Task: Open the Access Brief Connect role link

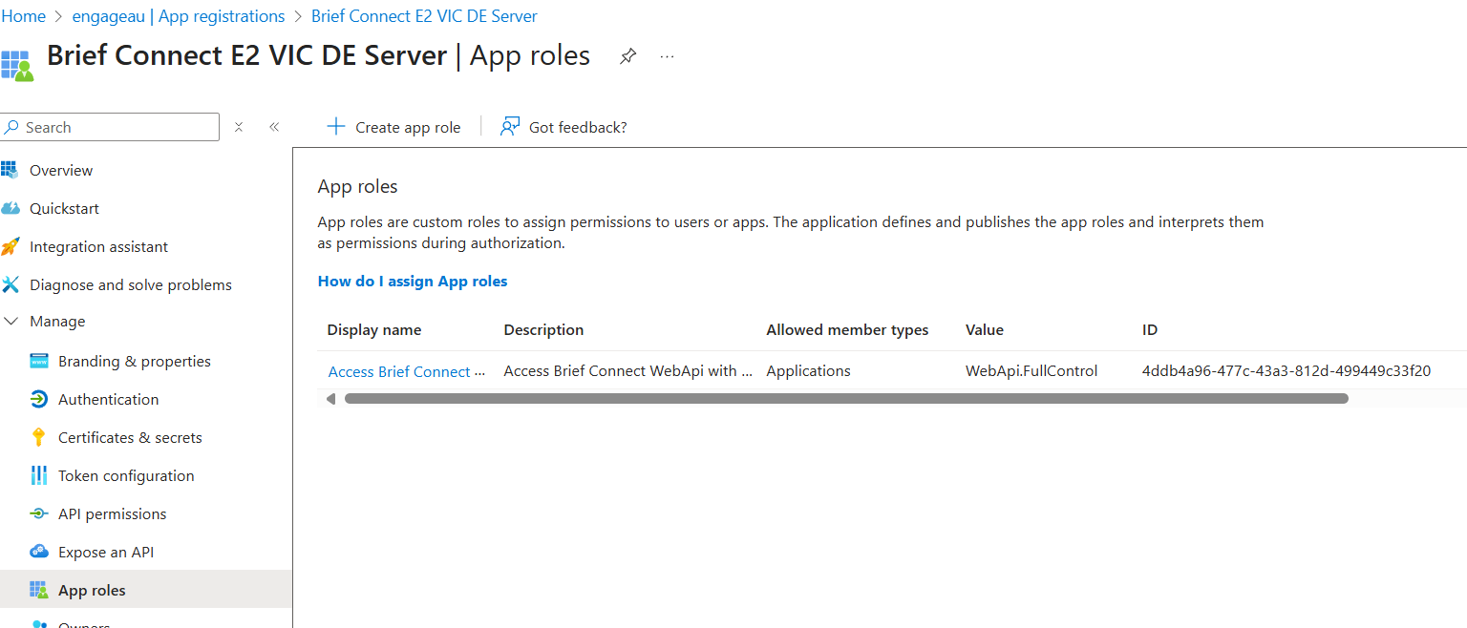Action: click(x=407, y=371)
